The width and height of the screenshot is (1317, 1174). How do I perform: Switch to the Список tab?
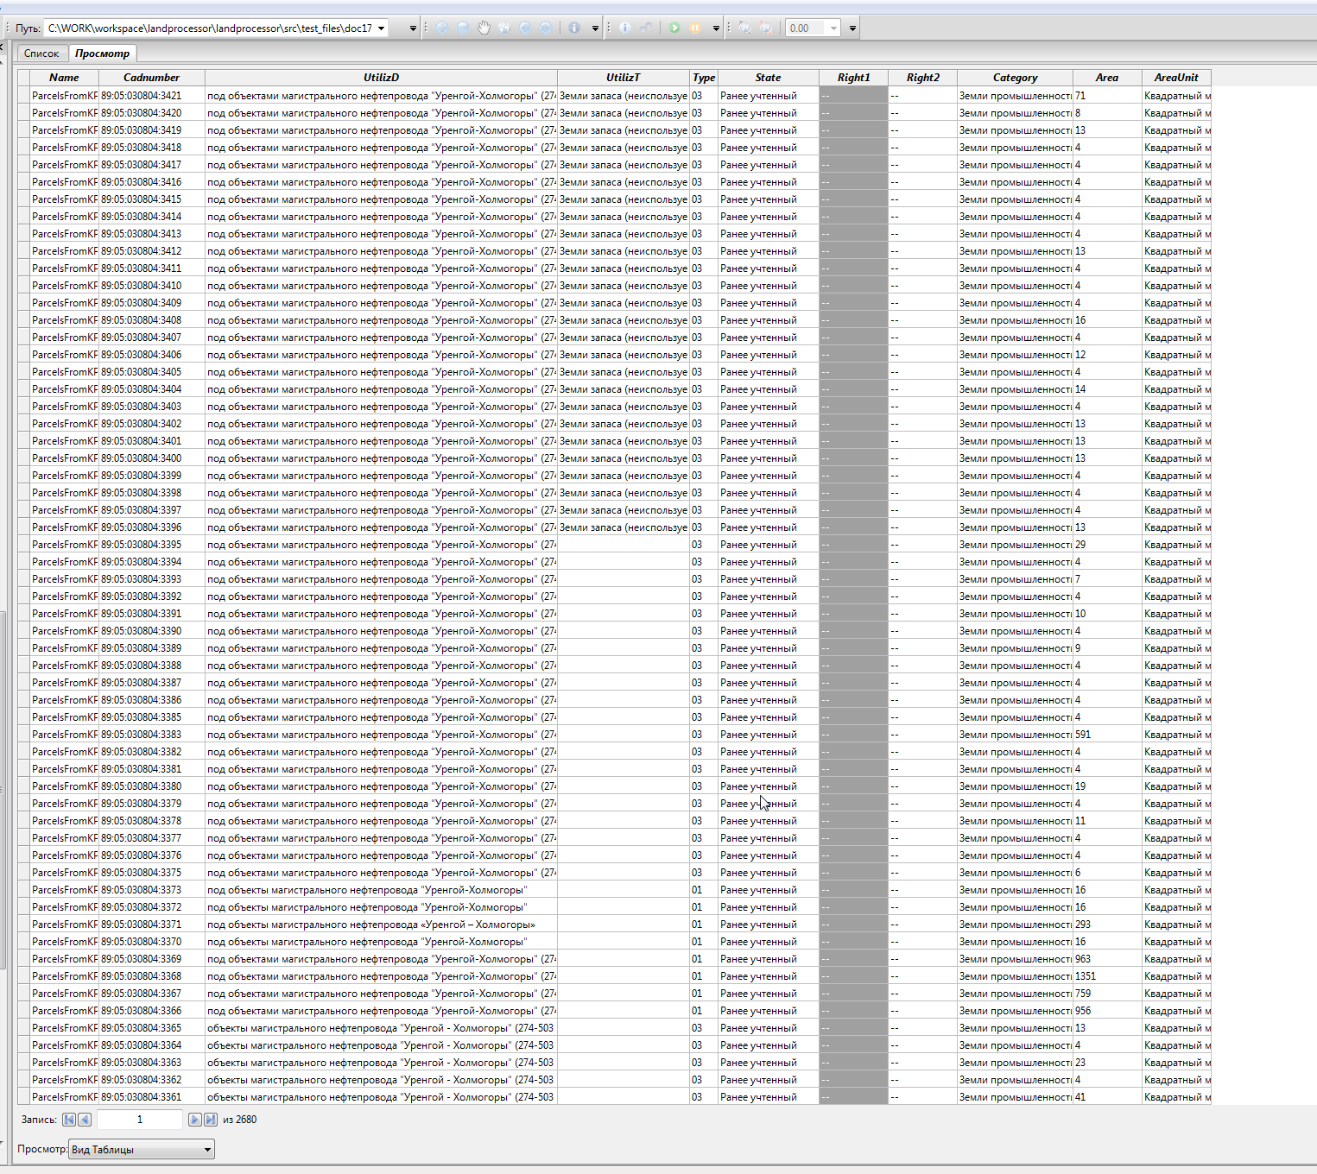tap(41, 54)
